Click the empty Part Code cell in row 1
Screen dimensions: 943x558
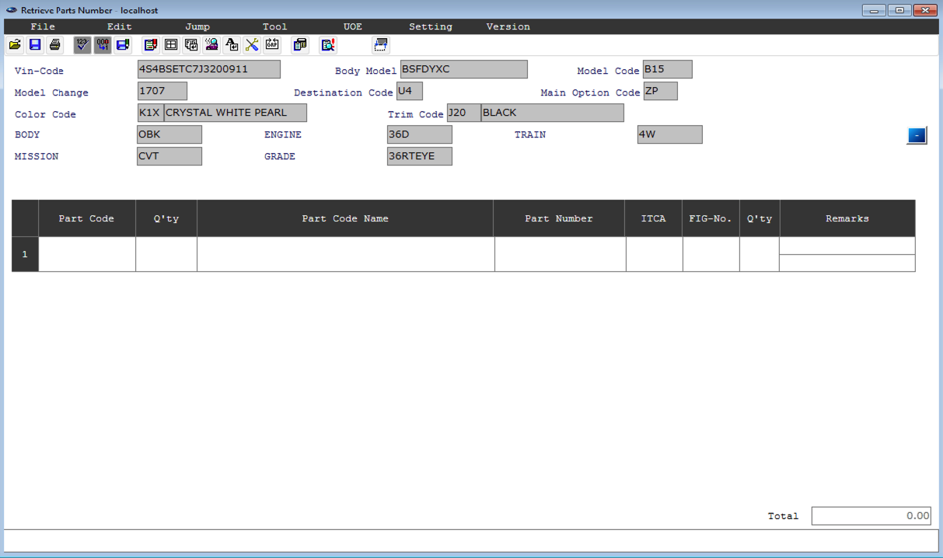(x=87, y=254)
